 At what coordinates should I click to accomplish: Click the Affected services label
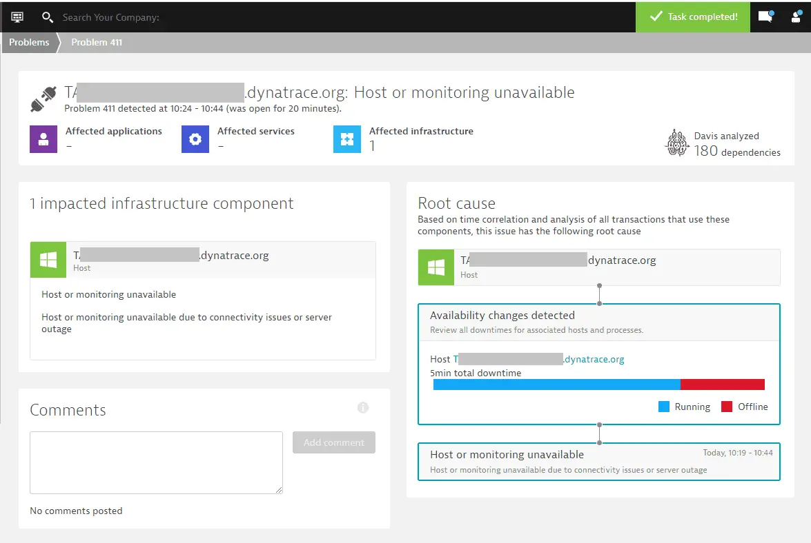[x=256, y=131]
